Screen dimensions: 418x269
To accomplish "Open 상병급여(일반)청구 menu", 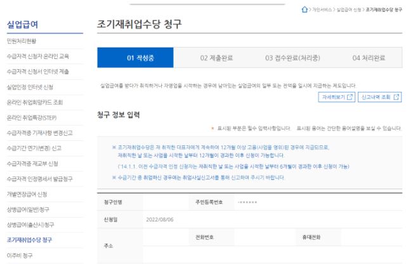I will (x=28, y=209).
